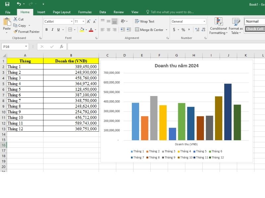265x198 pixels.
Task: Click the Save icon in title bar
Action: click(7, 4)
